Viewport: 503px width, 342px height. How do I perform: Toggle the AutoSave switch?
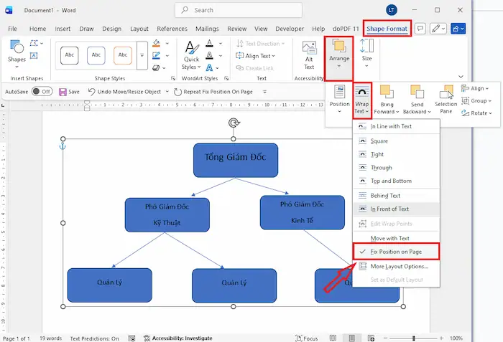[42, 92]
